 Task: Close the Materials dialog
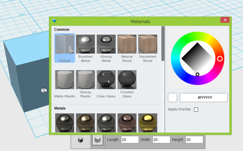click(x=225, y=20)
